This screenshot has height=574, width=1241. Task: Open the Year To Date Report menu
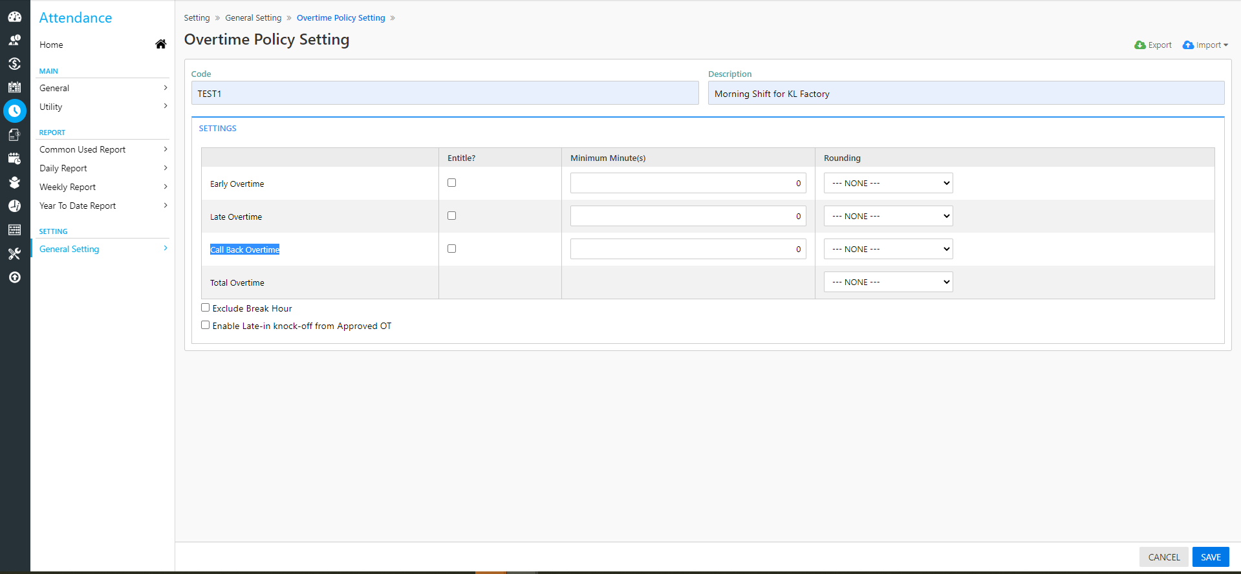point(102,206)
